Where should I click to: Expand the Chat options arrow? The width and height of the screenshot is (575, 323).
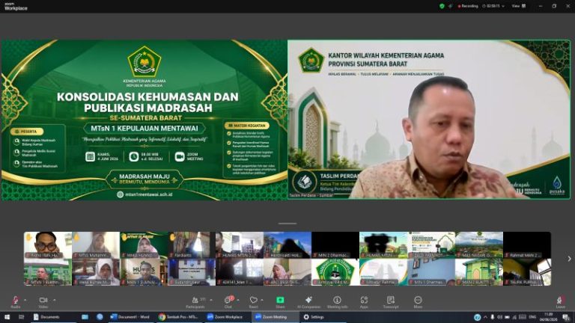click(x=238, y=300)
